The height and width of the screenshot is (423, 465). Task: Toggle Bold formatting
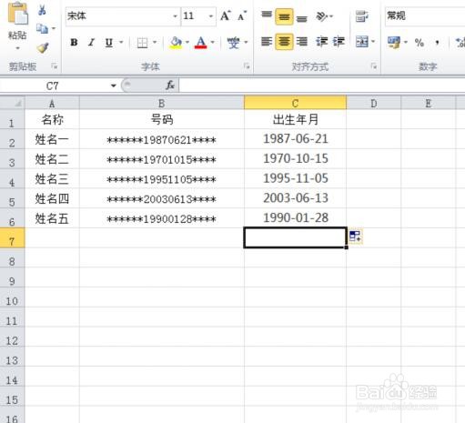click(74, 42)
